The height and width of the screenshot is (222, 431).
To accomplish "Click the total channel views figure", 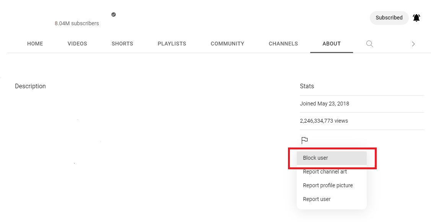I will 324,121.
